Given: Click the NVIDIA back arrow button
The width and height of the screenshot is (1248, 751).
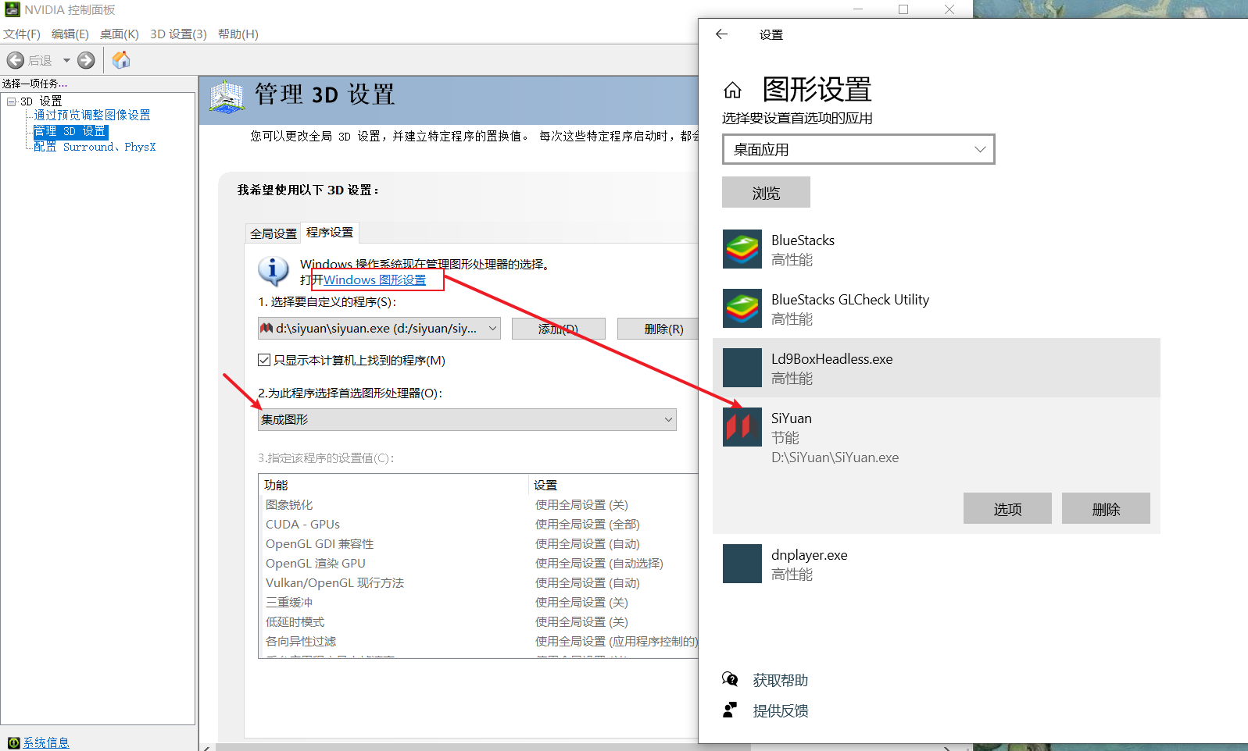Looking at the screenshot, I should [16, 60].
